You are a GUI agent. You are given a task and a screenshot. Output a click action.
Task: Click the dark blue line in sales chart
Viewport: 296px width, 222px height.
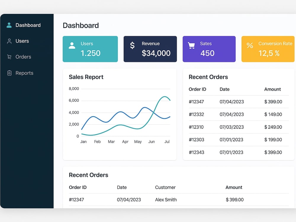(121, 112)
